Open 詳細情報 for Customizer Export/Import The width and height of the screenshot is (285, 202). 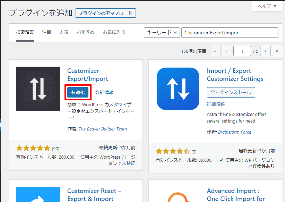(104, 92)
